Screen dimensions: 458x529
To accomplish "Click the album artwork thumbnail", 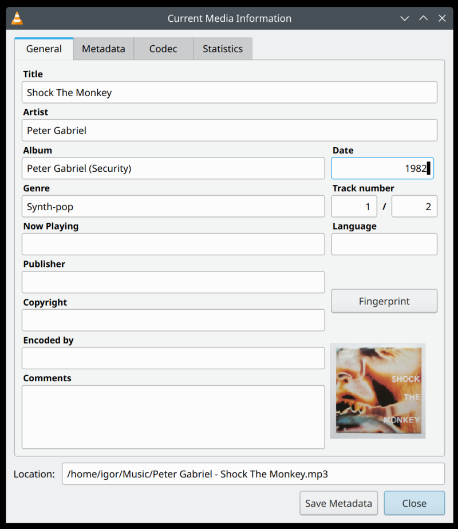I will click(378, 390).
